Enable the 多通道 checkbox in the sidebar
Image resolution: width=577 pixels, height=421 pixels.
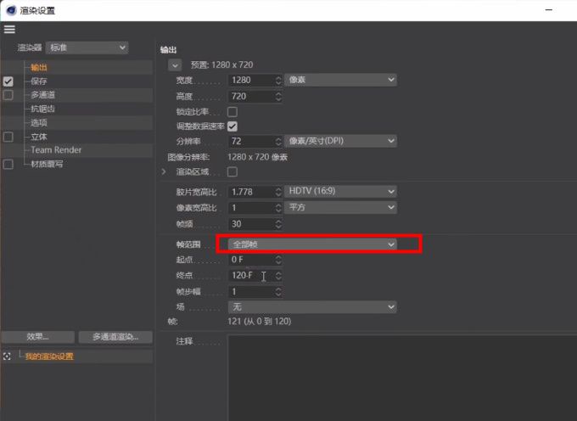(8, 95)
